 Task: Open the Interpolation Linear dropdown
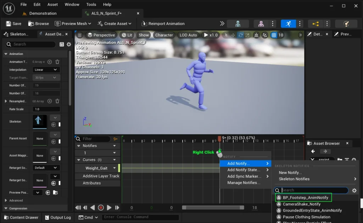coord(46,70)
